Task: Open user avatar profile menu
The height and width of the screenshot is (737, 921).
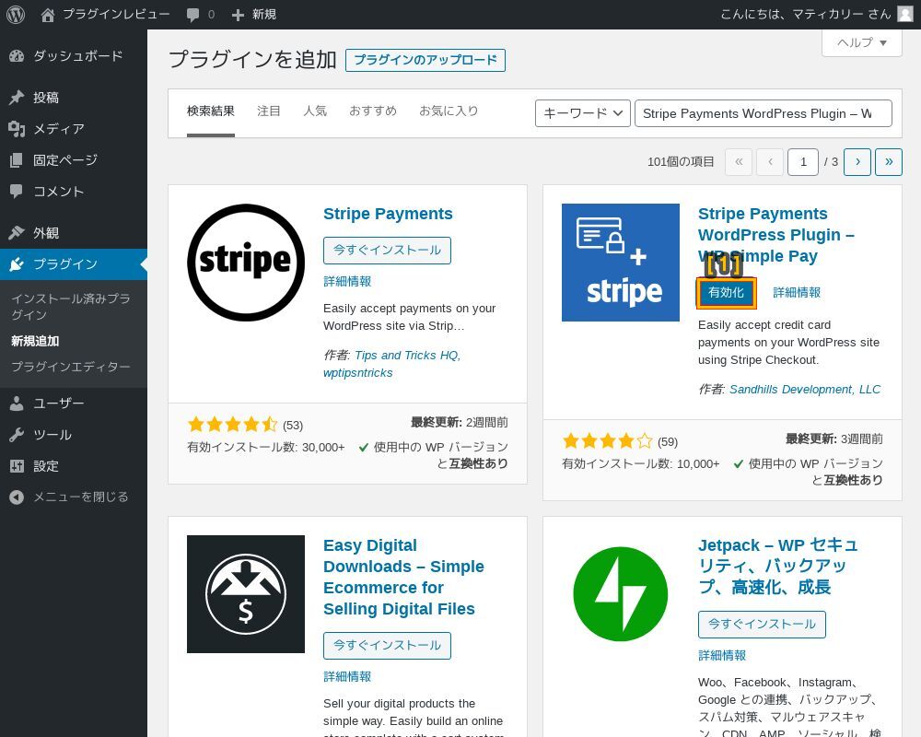Action: pyautogui.click(x=905, y=14)
